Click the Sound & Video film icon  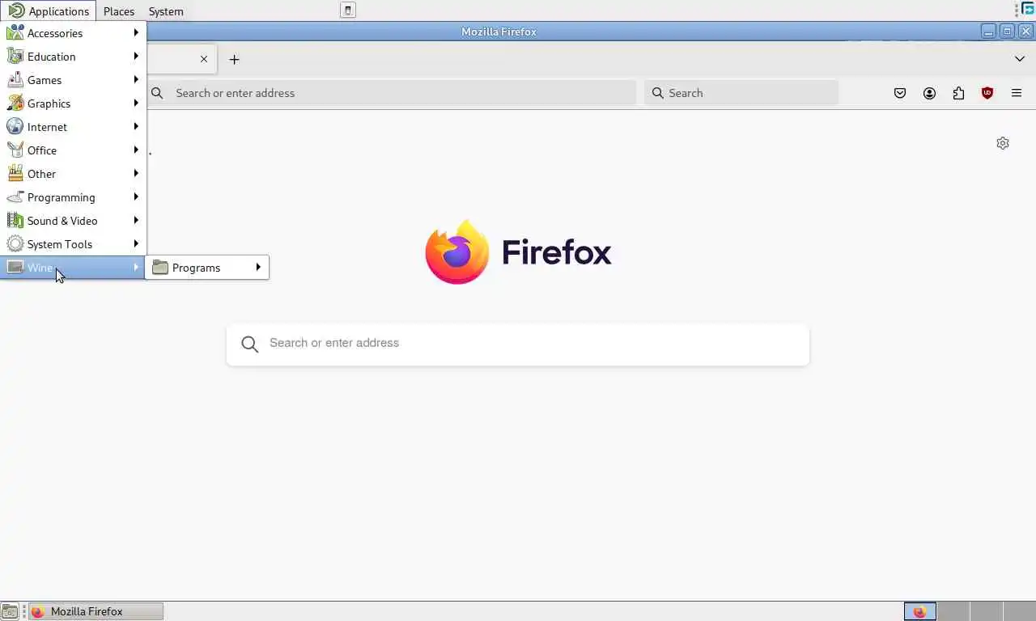point(15,221)
